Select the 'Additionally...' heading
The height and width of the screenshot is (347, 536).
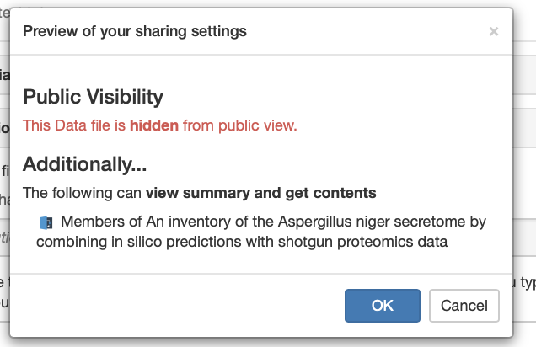(85, 164)
